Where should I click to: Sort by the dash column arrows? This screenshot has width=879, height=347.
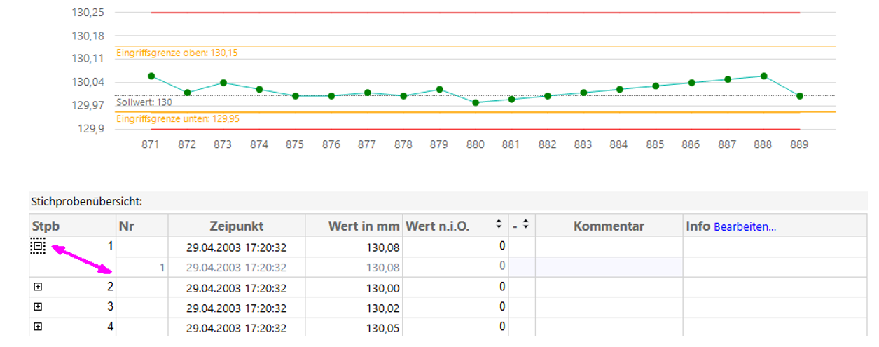[525, 224]
